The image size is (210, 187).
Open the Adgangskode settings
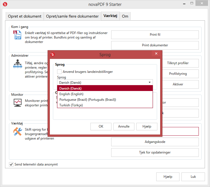click(155, 142)
